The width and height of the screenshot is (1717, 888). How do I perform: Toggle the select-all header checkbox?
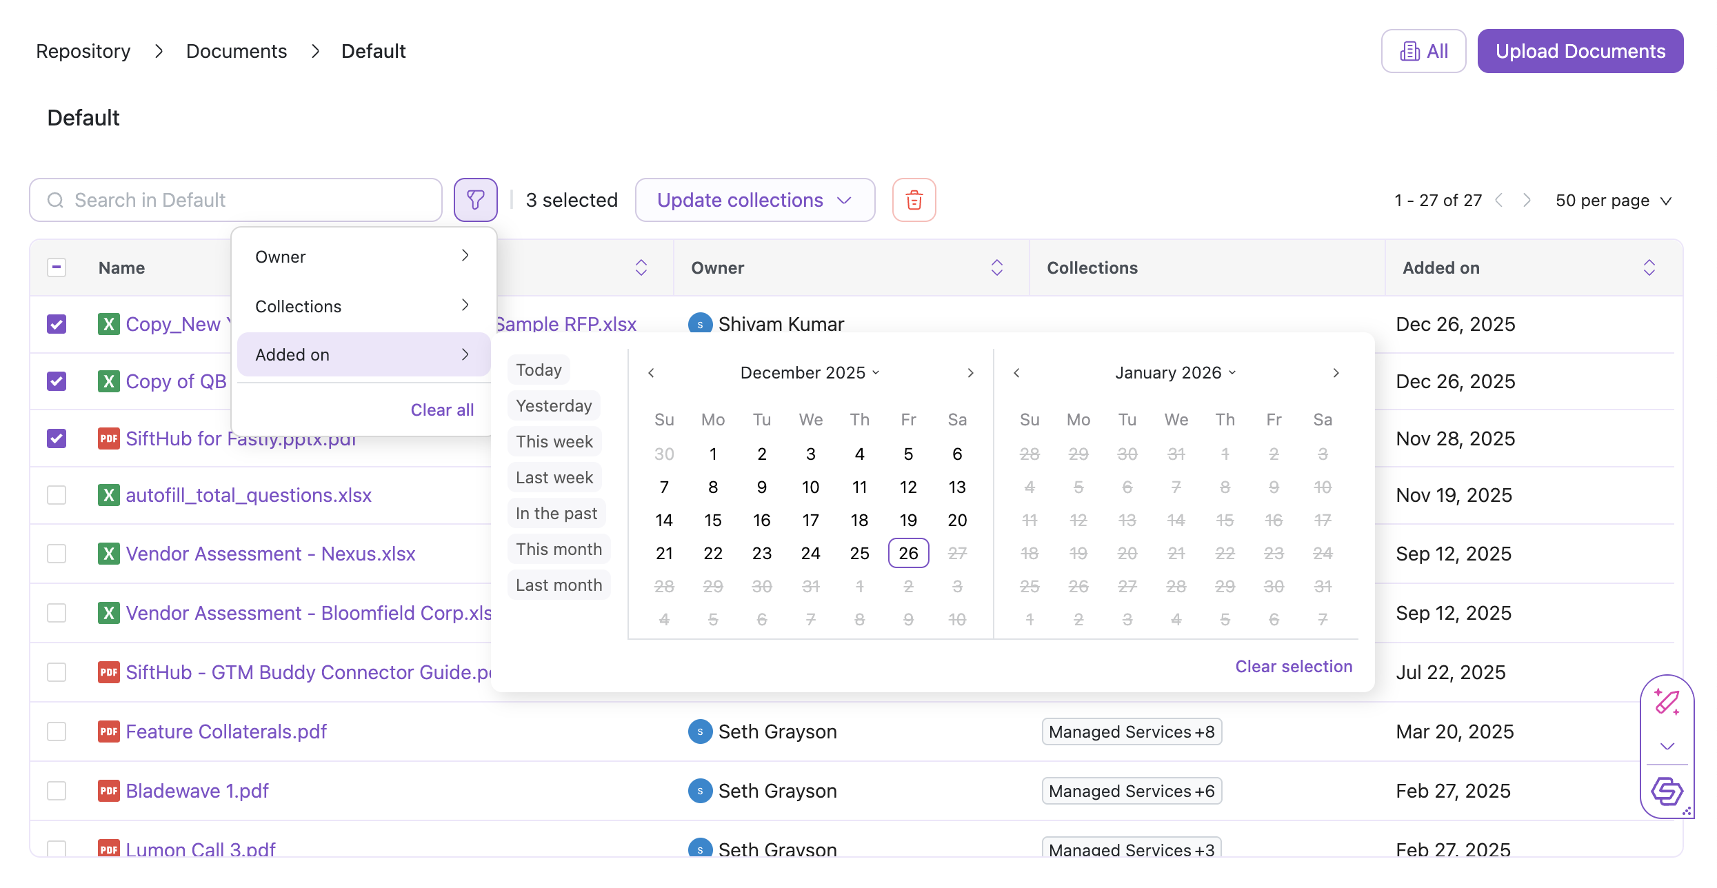(x=57, y=268)
